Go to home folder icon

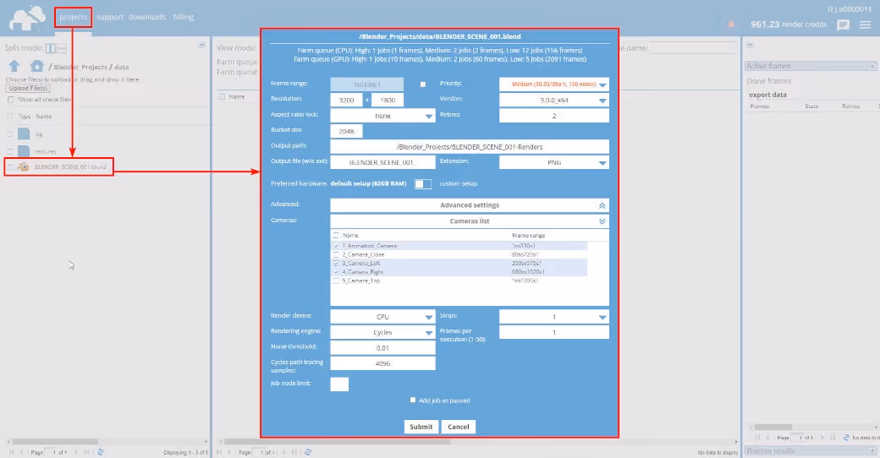pos(36,66)
